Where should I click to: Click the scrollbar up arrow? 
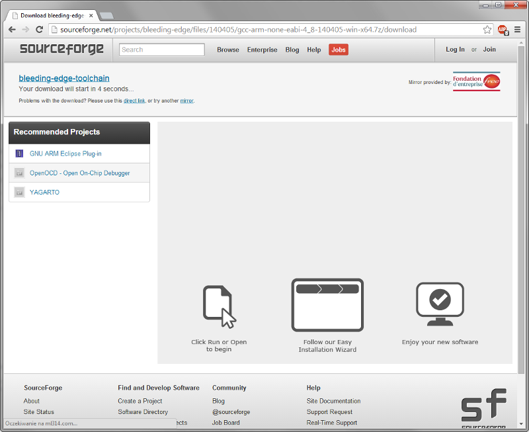coord(521,42)
